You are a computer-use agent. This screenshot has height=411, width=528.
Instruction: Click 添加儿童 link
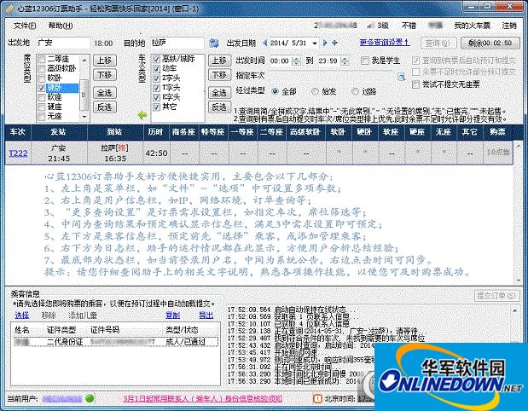tap(83, 315)
